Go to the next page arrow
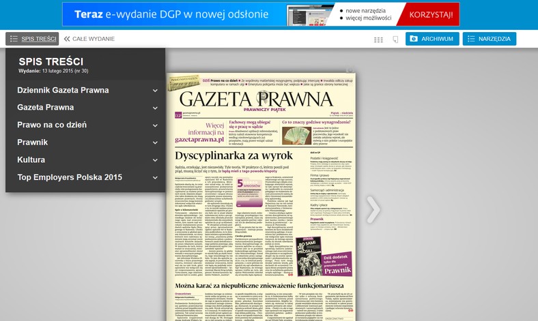Viewport: 538px width, 321px height. pos(373,209)
